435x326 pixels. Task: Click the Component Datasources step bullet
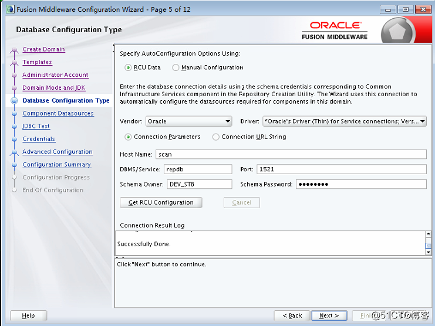click(x=14, y=114)
